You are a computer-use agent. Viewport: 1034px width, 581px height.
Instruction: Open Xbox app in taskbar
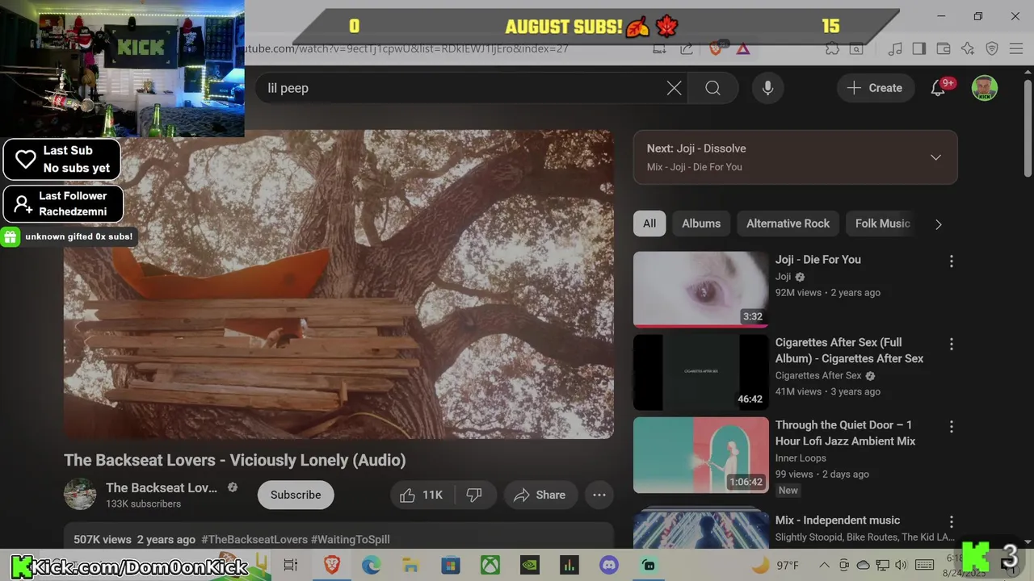coord(490,565)
